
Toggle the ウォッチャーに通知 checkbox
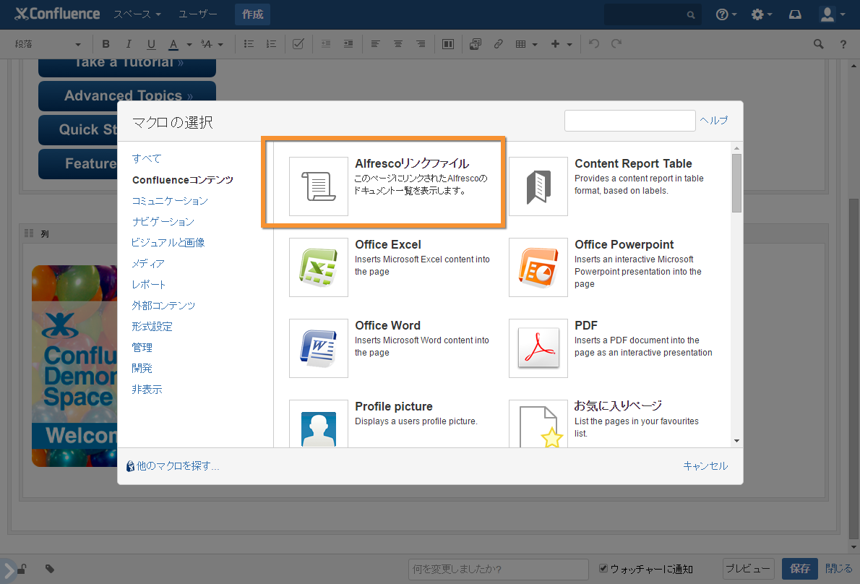603,568
